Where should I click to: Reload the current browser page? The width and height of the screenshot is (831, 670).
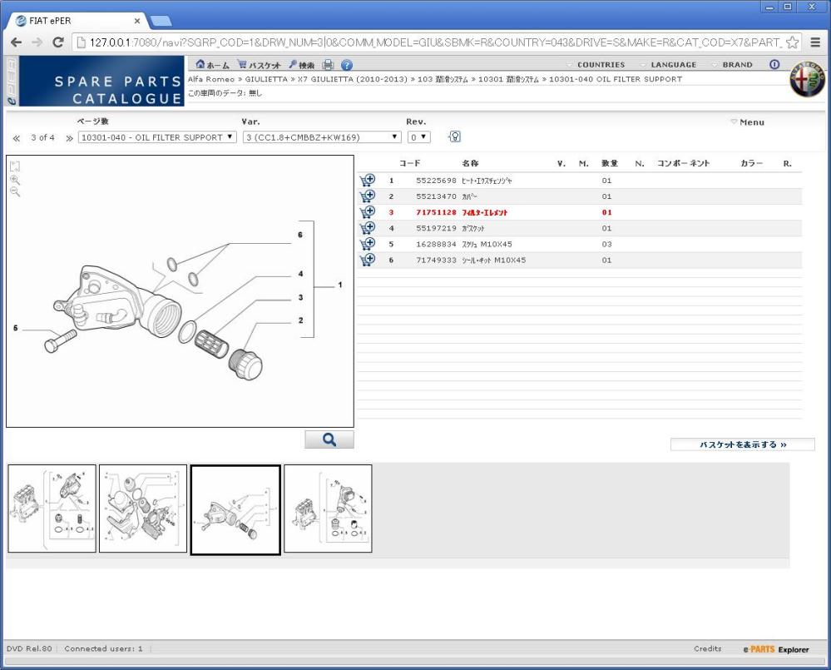pos(58,42)
